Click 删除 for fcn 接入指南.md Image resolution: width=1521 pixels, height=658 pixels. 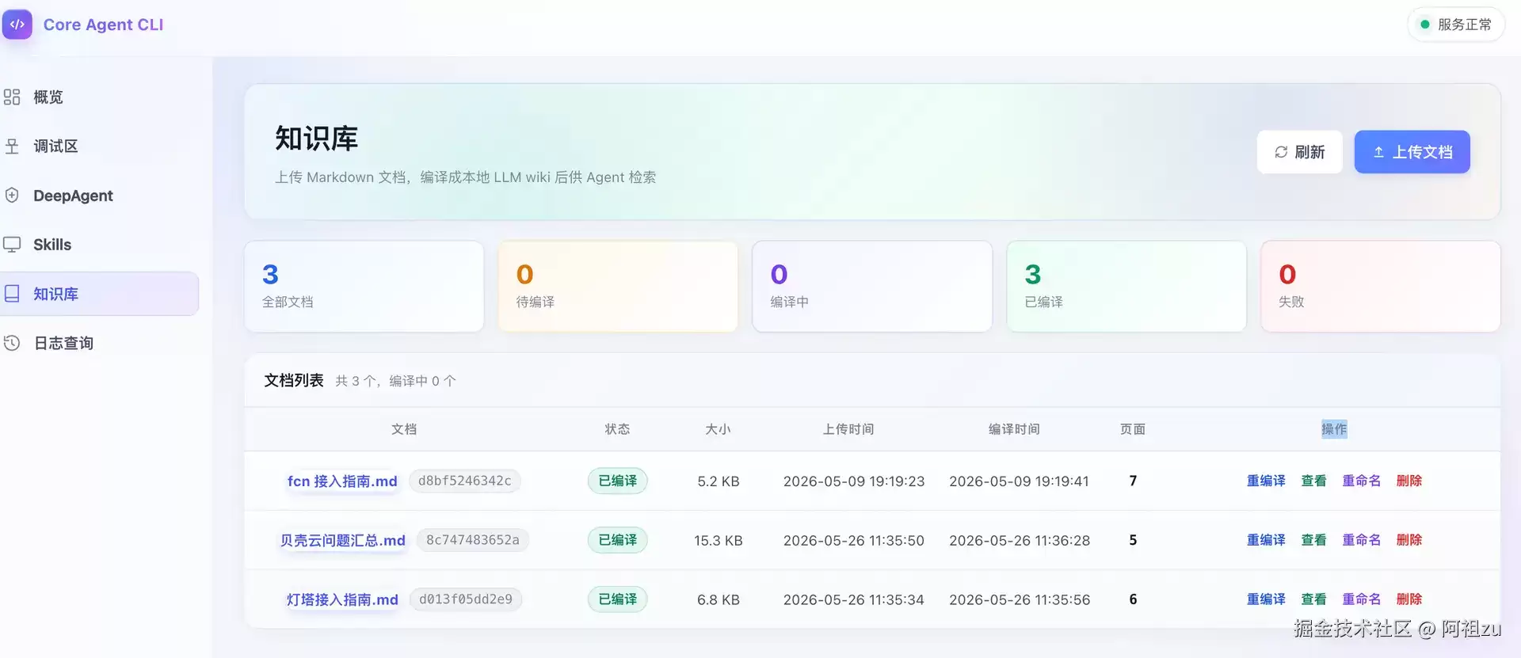(1409, 481)
